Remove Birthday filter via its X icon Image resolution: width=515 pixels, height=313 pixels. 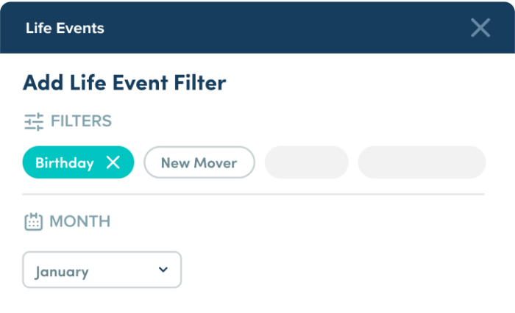click(x=113, y=163)
